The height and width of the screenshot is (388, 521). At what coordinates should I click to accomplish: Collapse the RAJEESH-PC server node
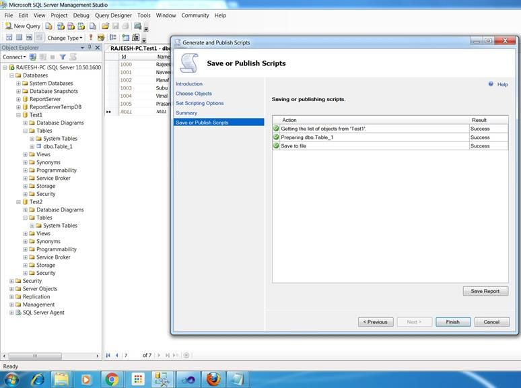(x=5, y=67)
